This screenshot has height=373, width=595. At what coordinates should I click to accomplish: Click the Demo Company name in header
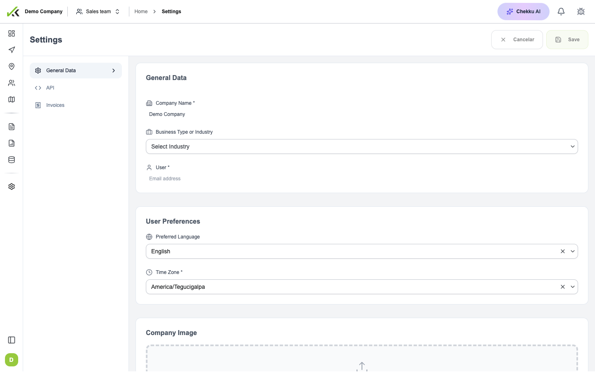(44, 12)
